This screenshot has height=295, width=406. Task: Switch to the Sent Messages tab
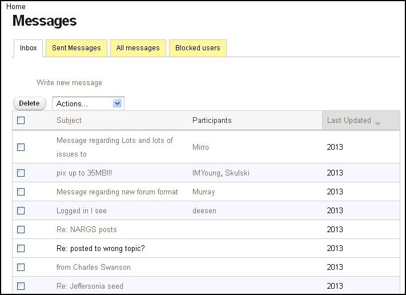(76, 48)
